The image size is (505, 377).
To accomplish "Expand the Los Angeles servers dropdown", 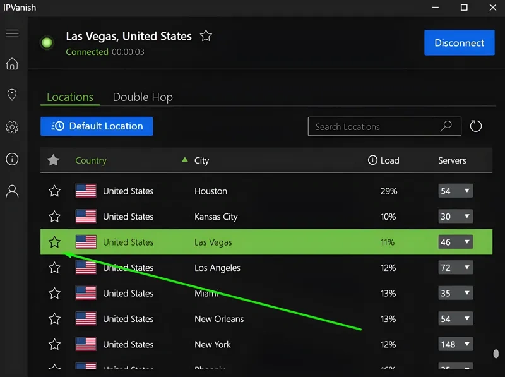I will click(455, 268).
